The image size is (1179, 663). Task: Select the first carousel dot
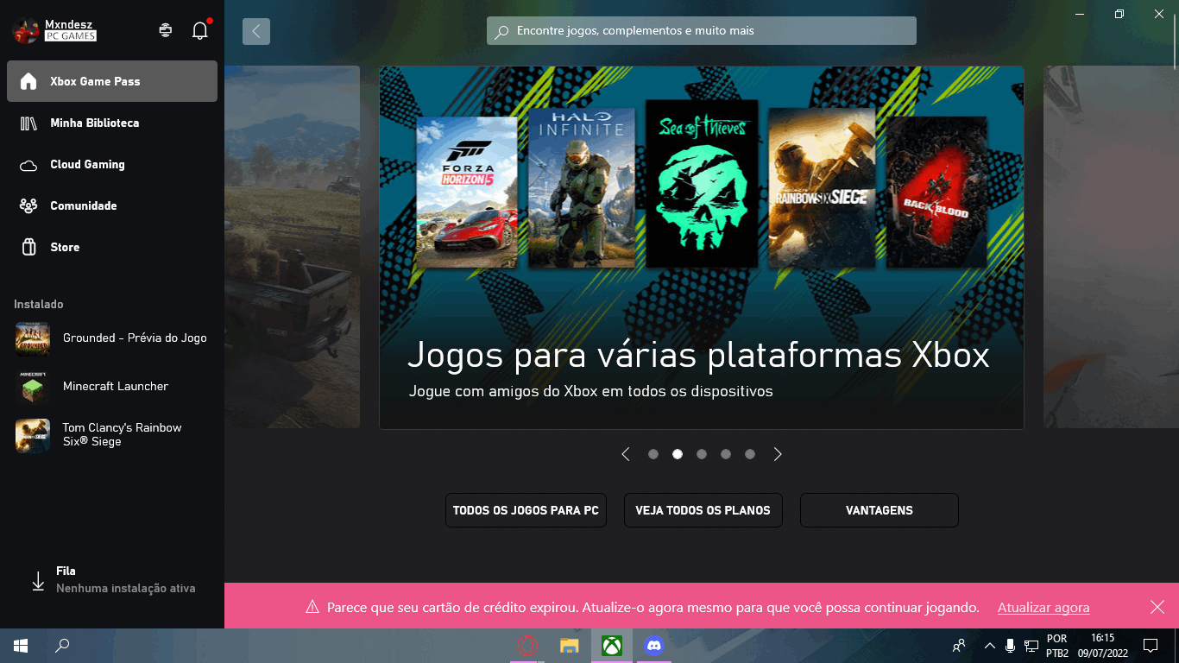tap(653, 454)
